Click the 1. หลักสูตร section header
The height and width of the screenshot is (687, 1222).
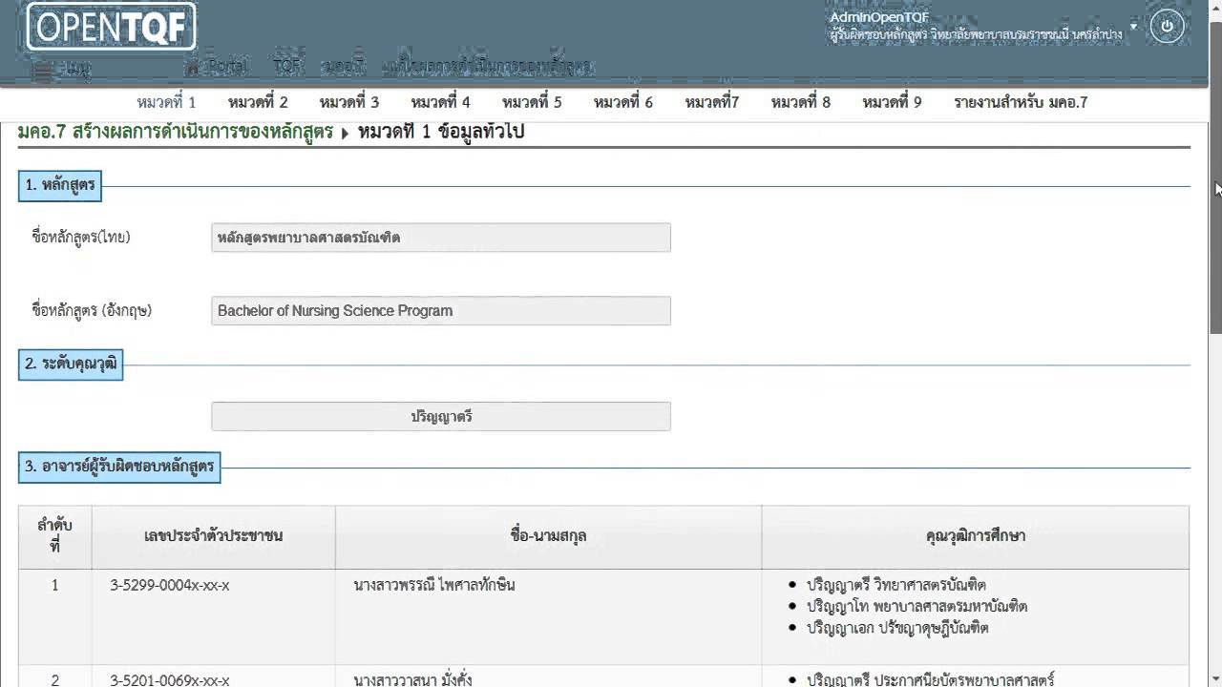(60, 185)
